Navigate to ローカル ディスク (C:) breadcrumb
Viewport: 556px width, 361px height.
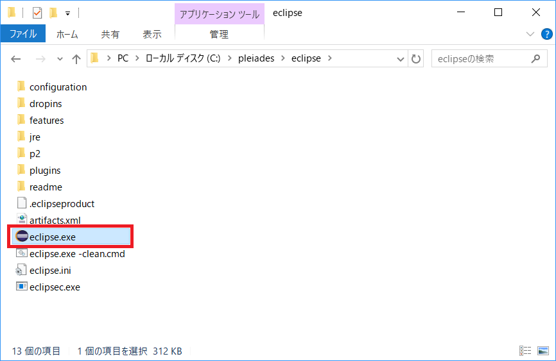tap(183, 58)
